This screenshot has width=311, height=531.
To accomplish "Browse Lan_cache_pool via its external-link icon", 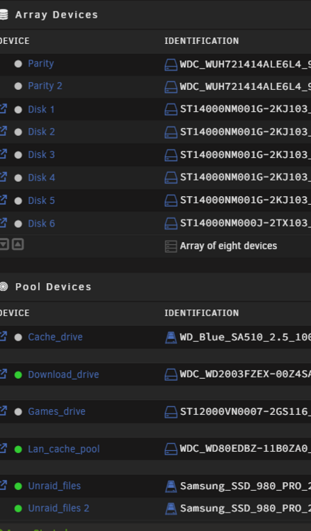I will point(3,448).
